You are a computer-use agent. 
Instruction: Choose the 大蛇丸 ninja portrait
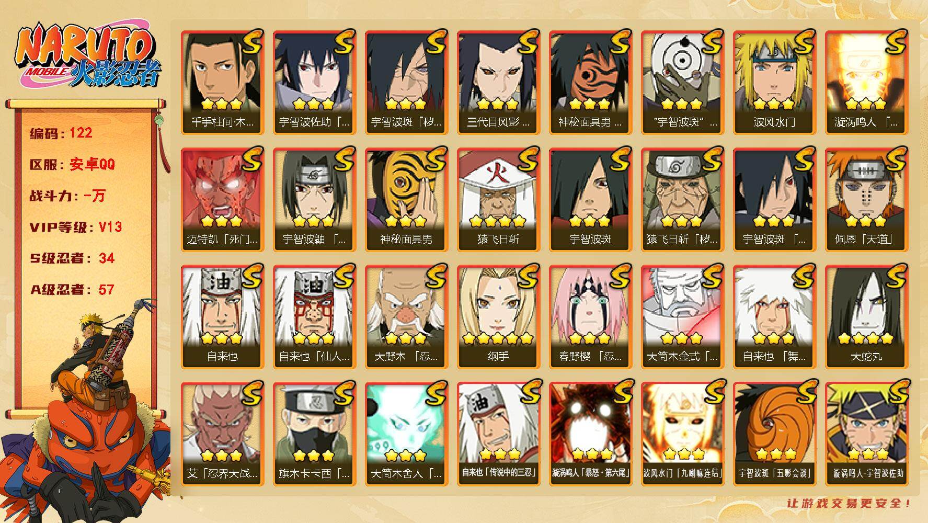pyautogui.click(x=866, y=316)
